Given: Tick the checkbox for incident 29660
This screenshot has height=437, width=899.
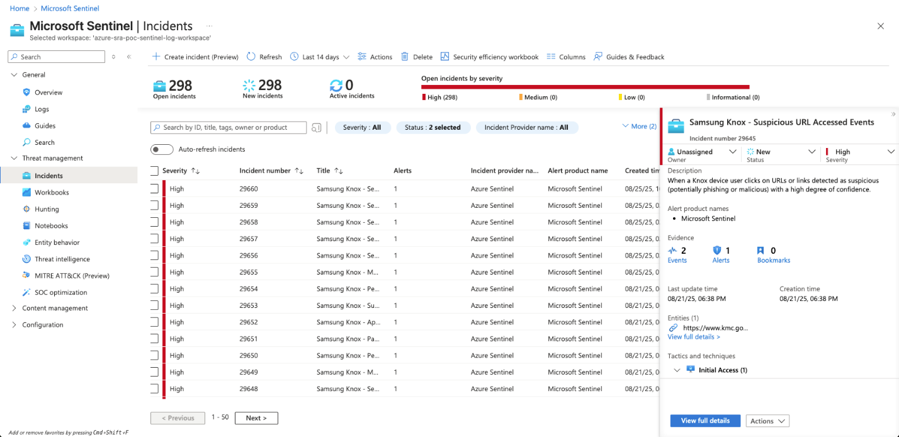Looking at the screenshot, I should (153, 188).
